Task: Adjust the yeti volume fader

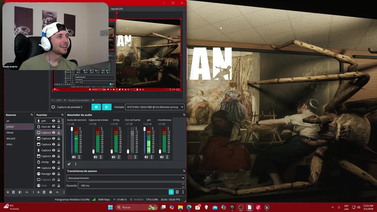Action: coord(144,129)
